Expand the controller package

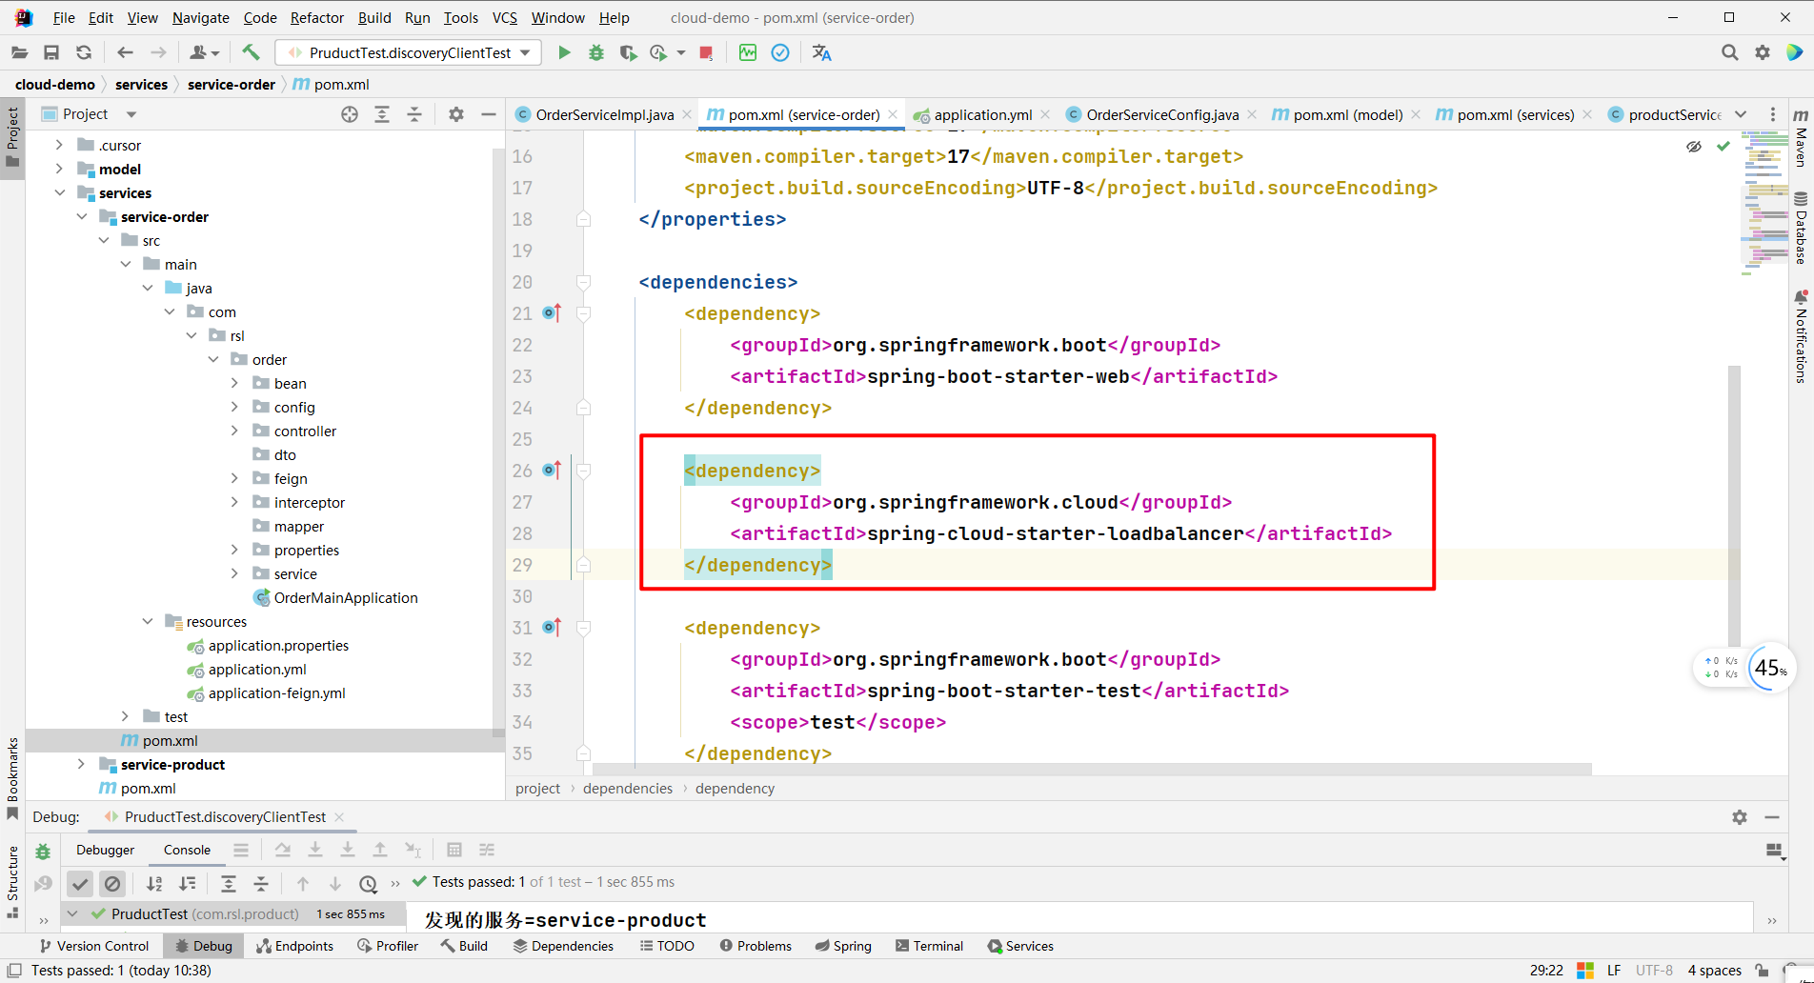tap(234, 431)
